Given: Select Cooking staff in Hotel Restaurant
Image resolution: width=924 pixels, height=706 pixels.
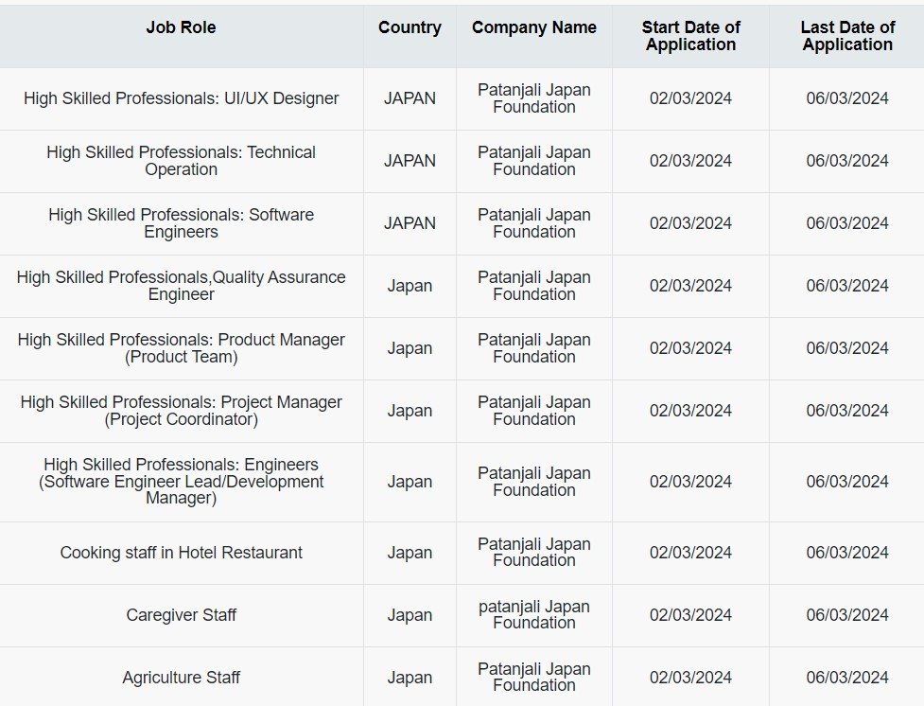Looking at the screenshot, I should [x=181, y=553].
